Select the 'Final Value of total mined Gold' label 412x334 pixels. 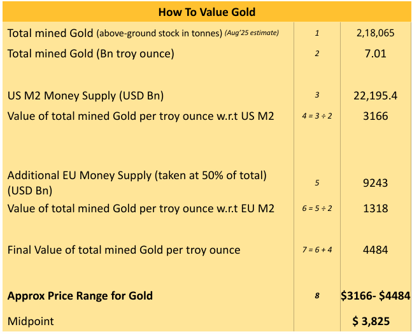tap(124, 250)
